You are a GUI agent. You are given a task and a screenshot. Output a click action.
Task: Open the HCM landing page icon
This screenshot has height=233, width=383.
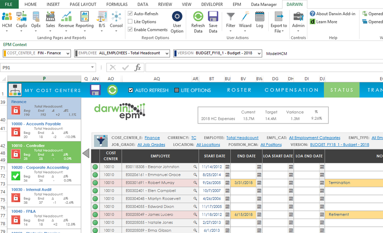click(7, 17)
